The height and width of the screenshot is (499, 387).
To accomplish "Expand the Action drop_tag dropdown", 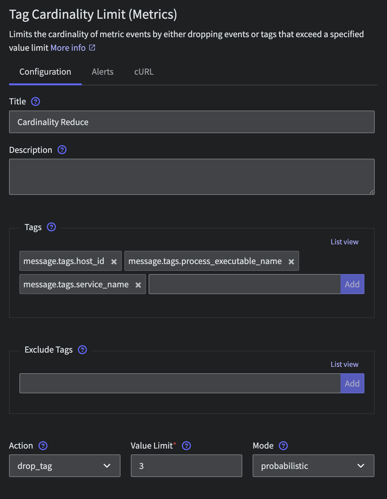I will 65,466.
